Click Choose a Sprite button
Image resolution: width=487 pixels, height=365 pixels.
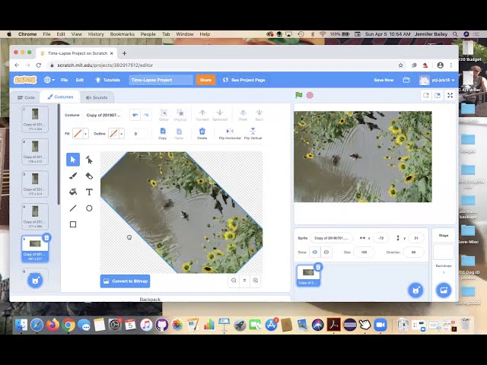click(x=415, y=290)
